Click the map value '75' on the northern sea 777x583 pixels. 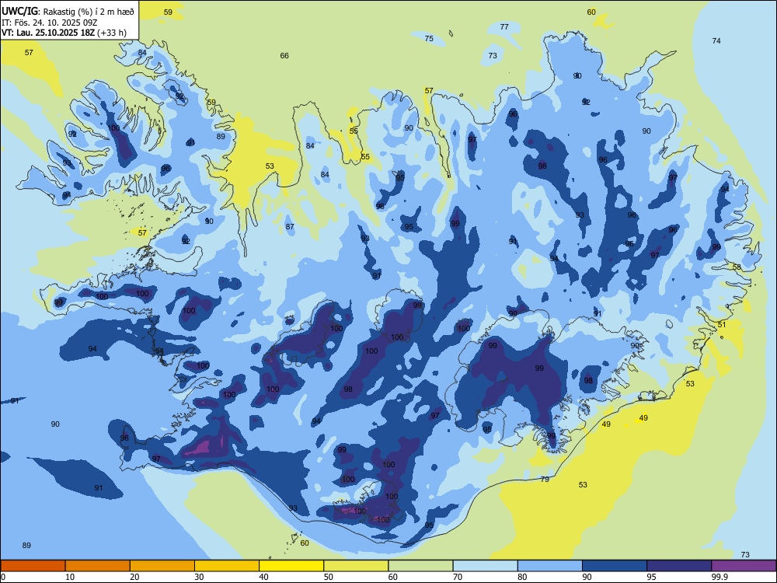[429, 38]
